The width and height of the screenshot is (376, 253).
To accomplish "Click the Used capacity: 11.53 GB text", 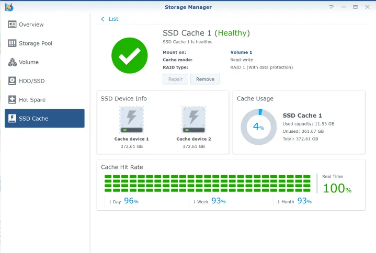I will (x=309, y=124).
